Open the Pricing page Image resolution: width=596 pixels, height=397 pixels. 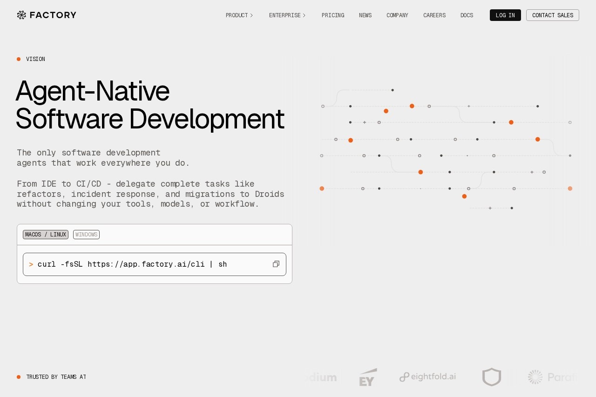[333, 15]
